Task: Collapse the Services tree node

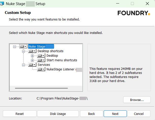Action: click(23, 65)
